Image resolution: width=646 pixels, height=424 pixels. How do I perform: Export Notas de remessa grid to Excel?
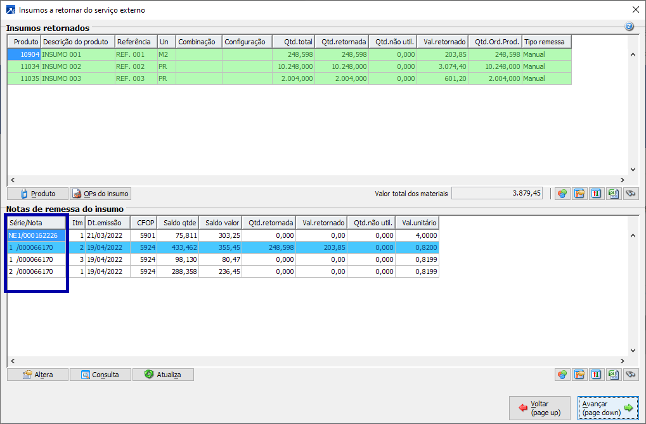(x=613, y=375)
